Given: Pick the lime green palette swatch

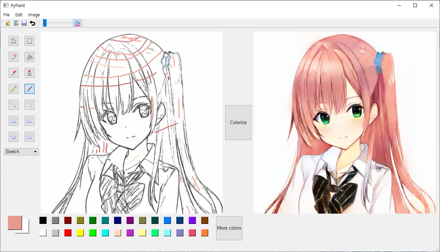Looking at the screenshot, I should pyautogui.click(x=93, y=233).
